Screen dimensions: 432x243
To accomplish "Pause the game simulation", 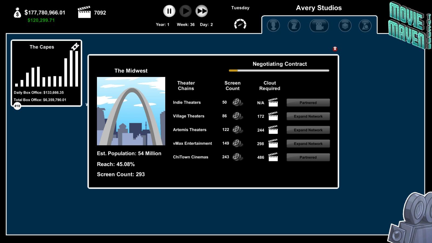I will pyautogui.click(x=169, y=11).
